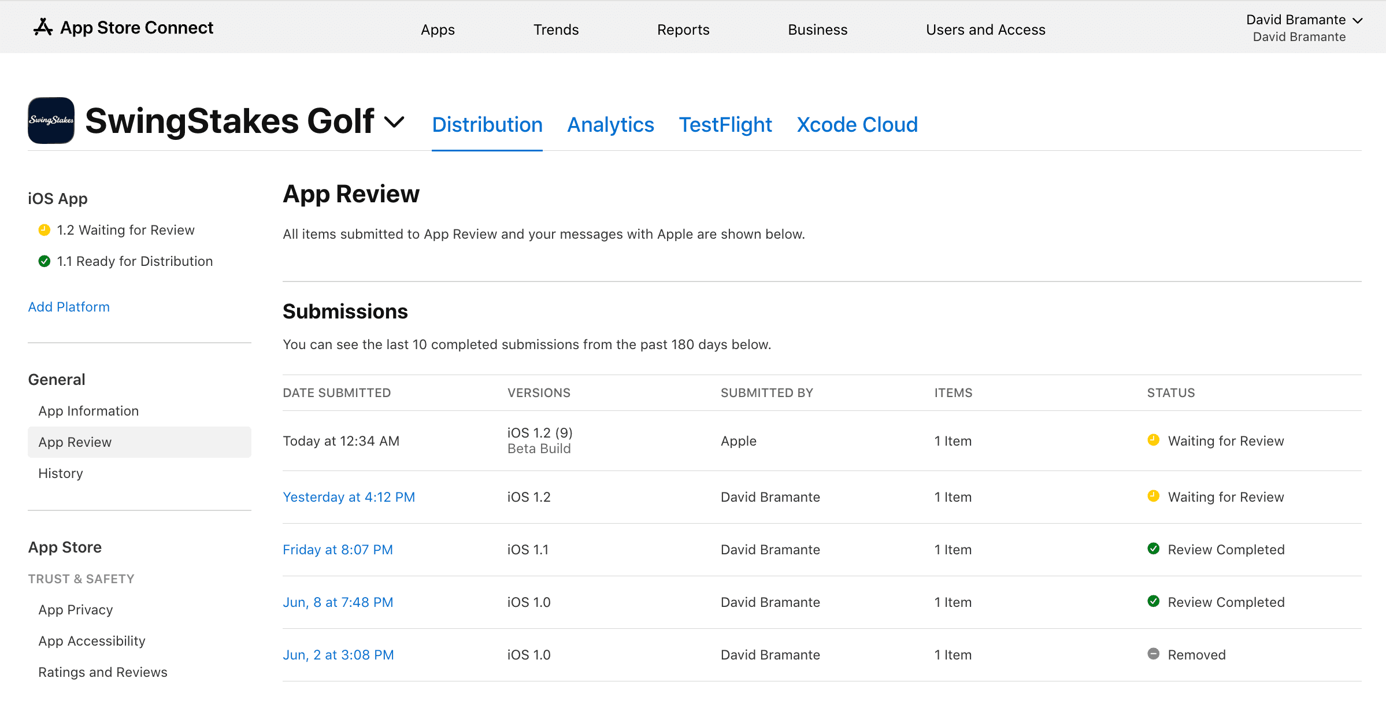Click Waiting for Review status in the Apple row
The width and height of the screenshot is (1386, 704).
click(x=1226, y=441)
